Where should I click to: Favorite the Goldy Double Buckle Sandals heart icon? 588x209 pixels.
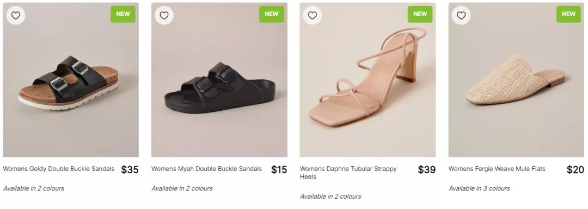tap(16, 15)
